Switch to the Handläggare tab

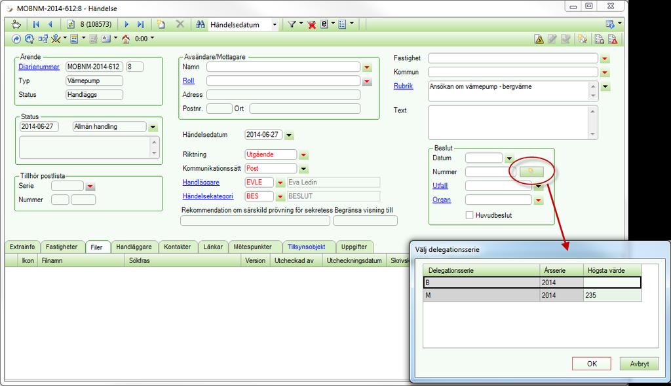tap(134, 247)
